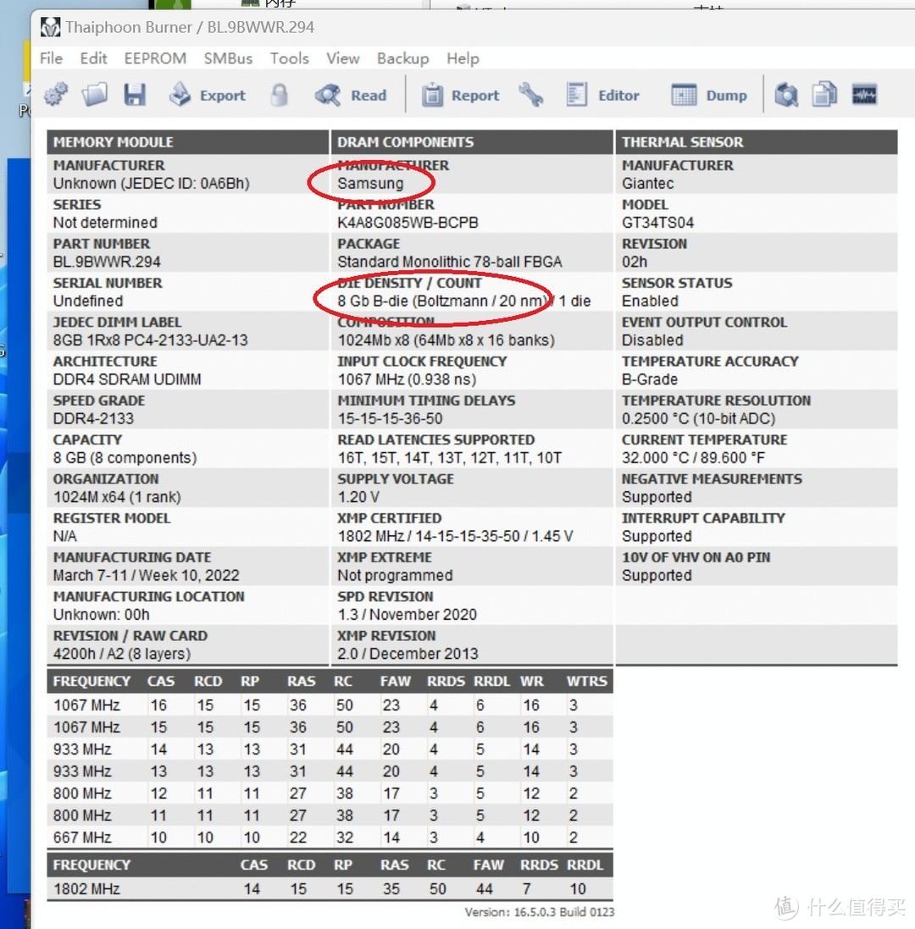Click the THERMAL SENSOR section header
This screenshot has width=915, height=929.
757,142
